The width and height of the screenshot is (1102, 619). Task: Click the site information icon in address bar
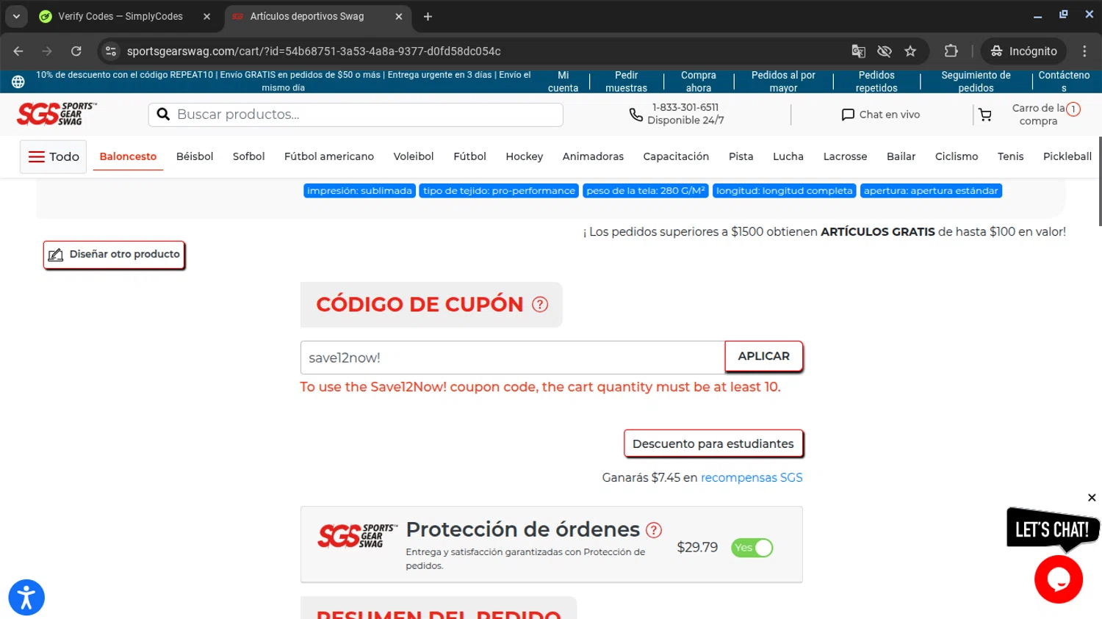click(111, 51)
